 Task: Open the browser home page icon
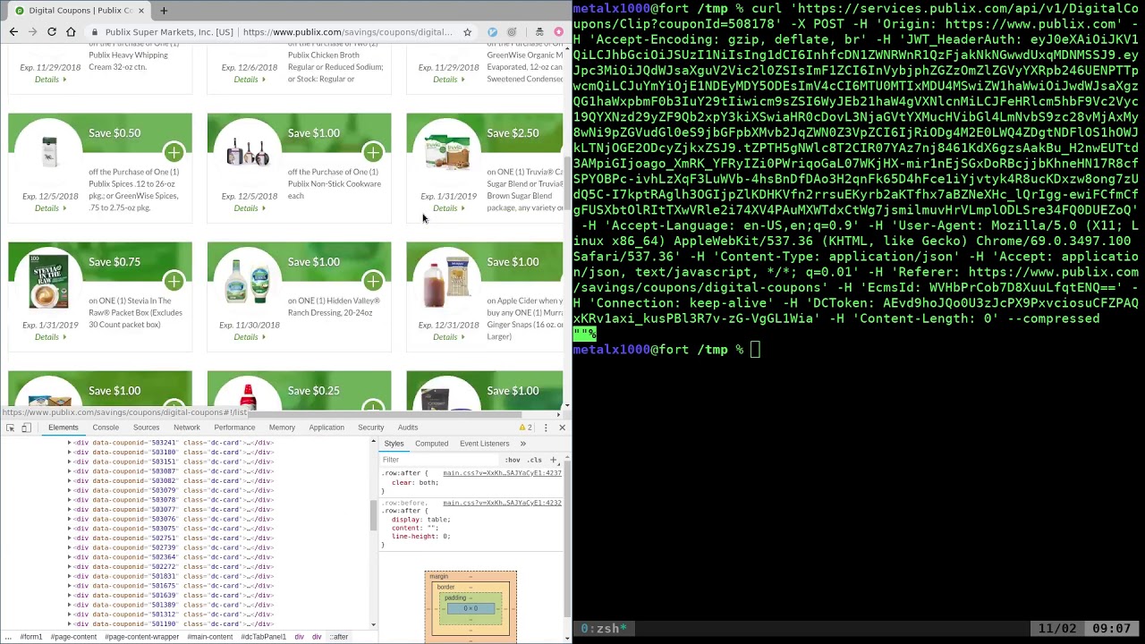[x=71, y=32]
